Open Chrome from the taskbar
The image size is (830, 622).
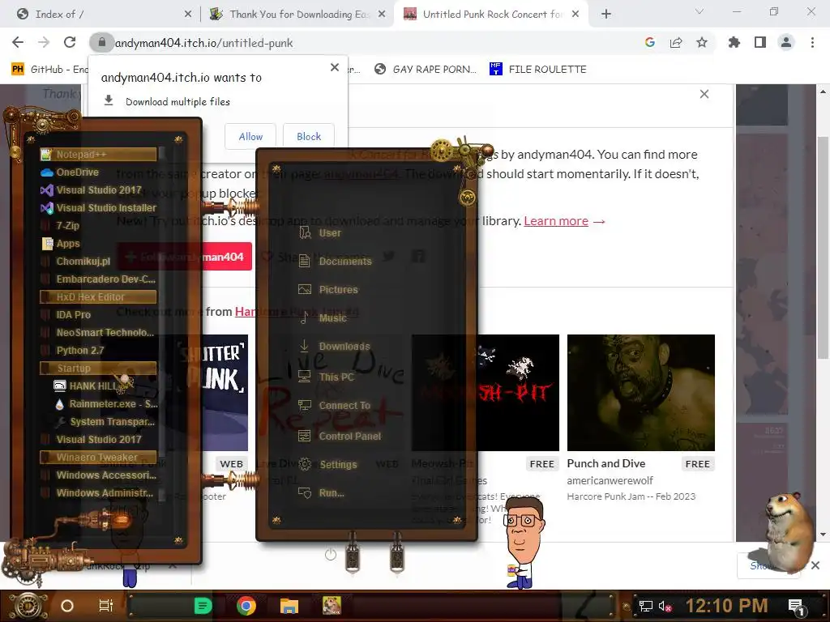[x=246, y=606]
